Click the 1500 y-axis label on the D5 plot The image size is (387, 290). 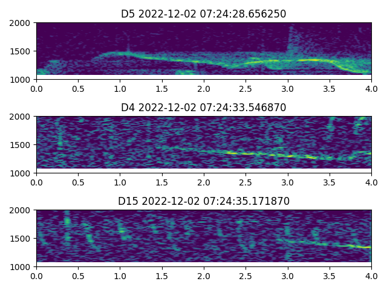click(x=22, y=51)
